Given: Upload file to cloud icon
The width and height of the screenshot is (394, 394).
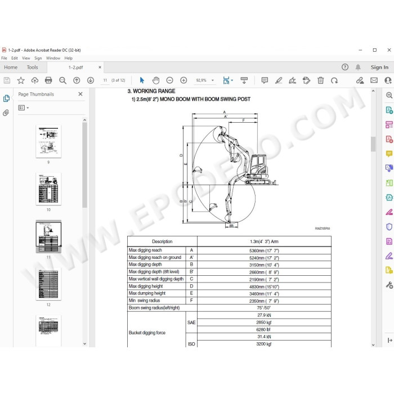Looking at the screenshot, I should (35, 80).
